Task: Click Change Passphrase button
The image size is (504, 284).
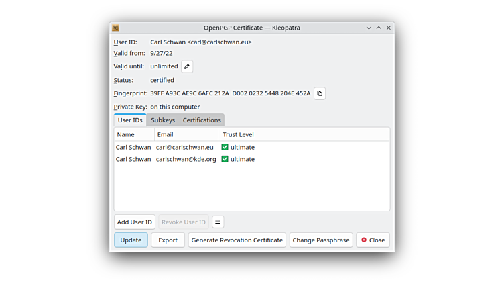Action: (321, 240)
